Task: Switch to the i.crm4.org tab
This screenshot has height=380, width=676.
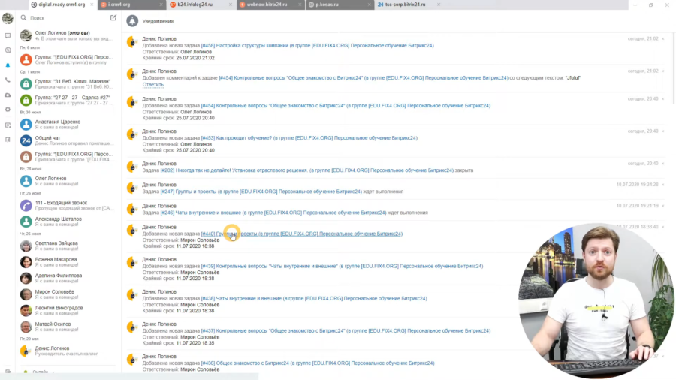Action: click(x=131, y=5)
